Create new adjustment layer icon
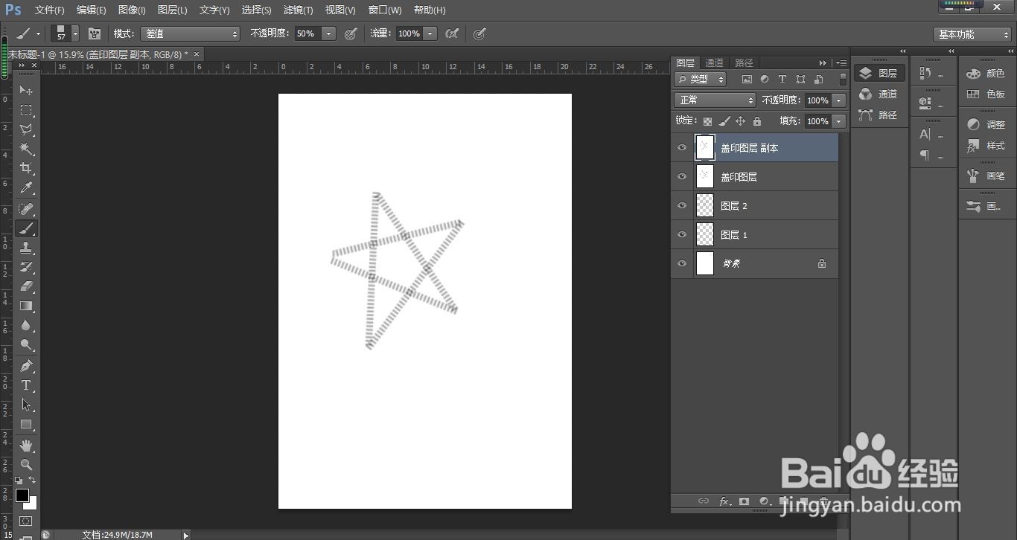1017x540 pixels. [x=764, y=501]
